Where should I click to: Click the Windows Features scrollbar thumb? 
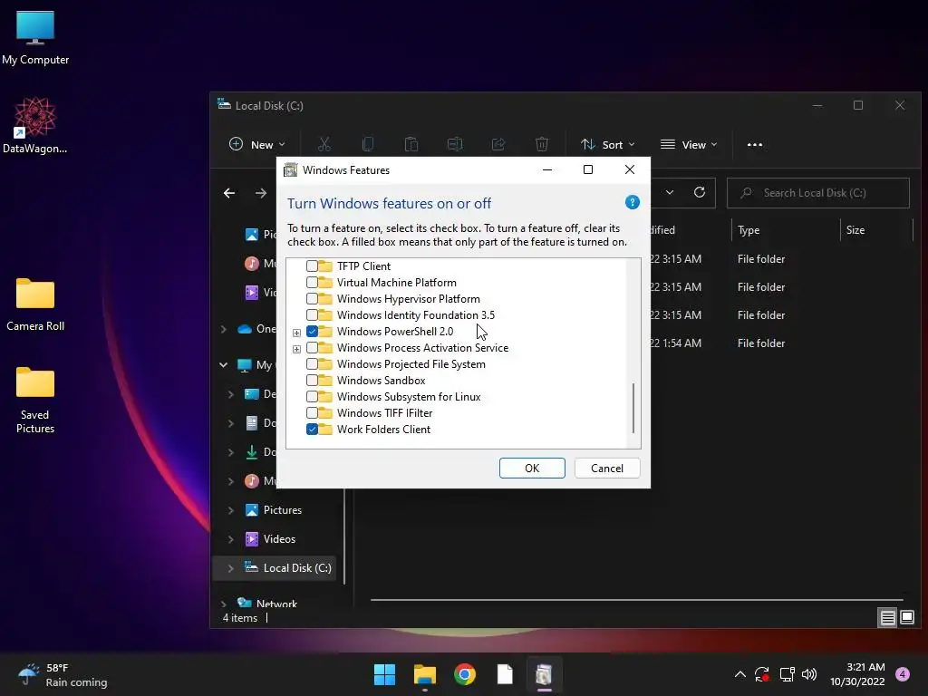tap(633, 408)
